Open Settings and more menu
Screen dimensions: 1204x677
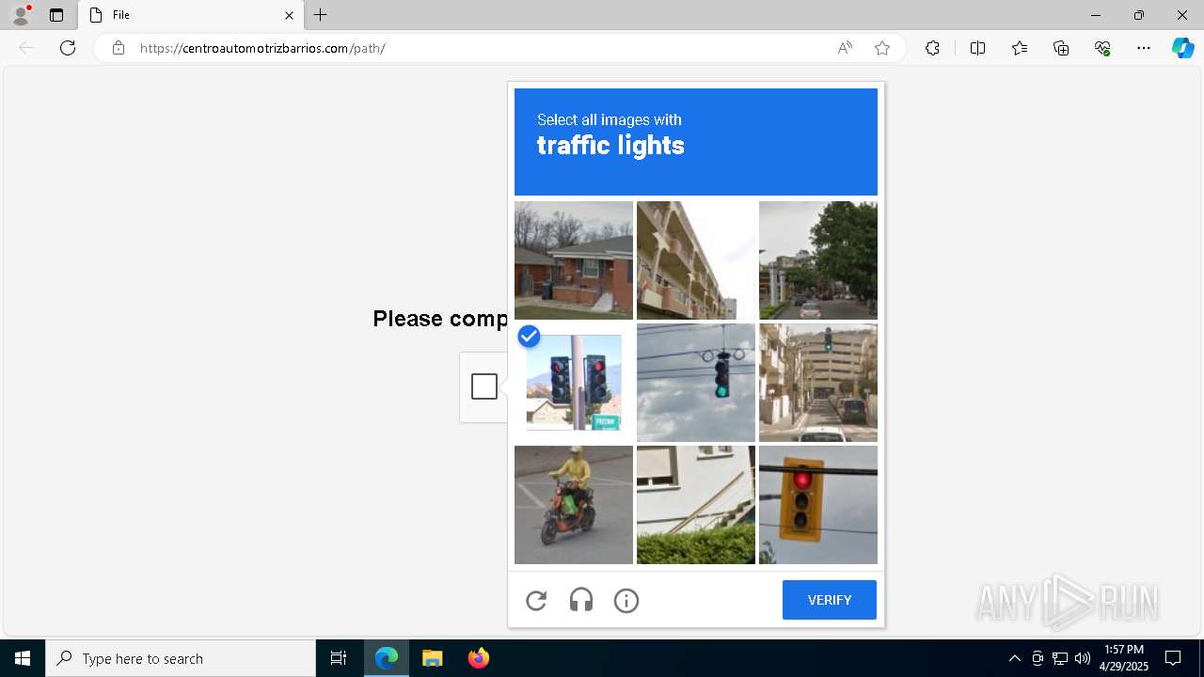(x=1144, y=48)
